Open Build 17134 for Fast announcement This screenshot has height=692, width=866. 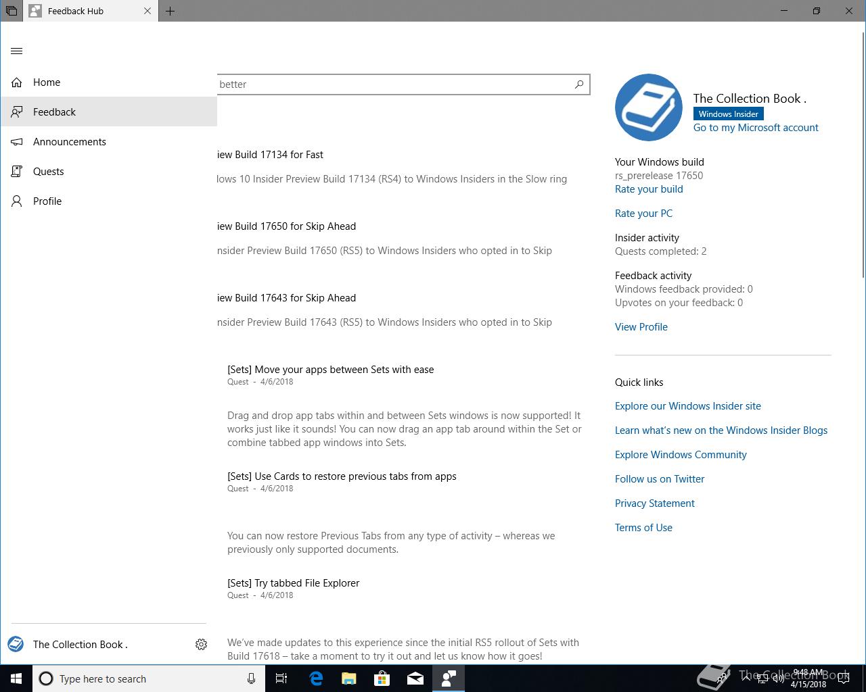coord(271,155)
